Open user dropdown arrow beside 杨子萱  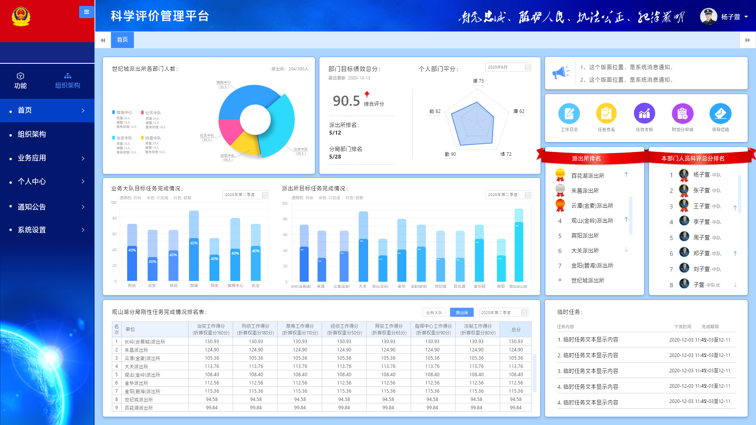coord(746,17)
